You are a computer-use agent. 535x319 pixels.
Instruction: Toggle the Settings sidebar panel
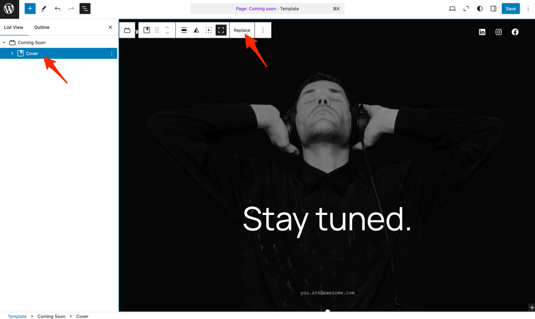[x=494, y=9]
